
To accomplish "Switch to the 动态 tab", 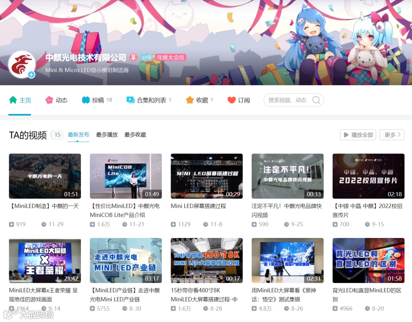I will pyautogui.click(x=56, y=100).
